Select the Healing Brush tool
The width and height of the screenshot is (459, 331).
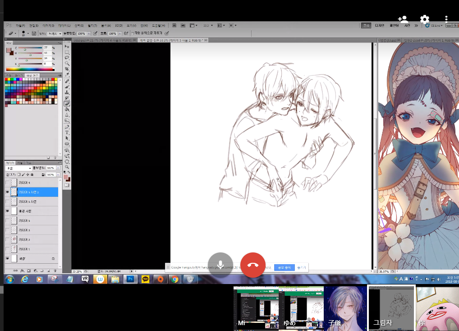click(67, 81)
